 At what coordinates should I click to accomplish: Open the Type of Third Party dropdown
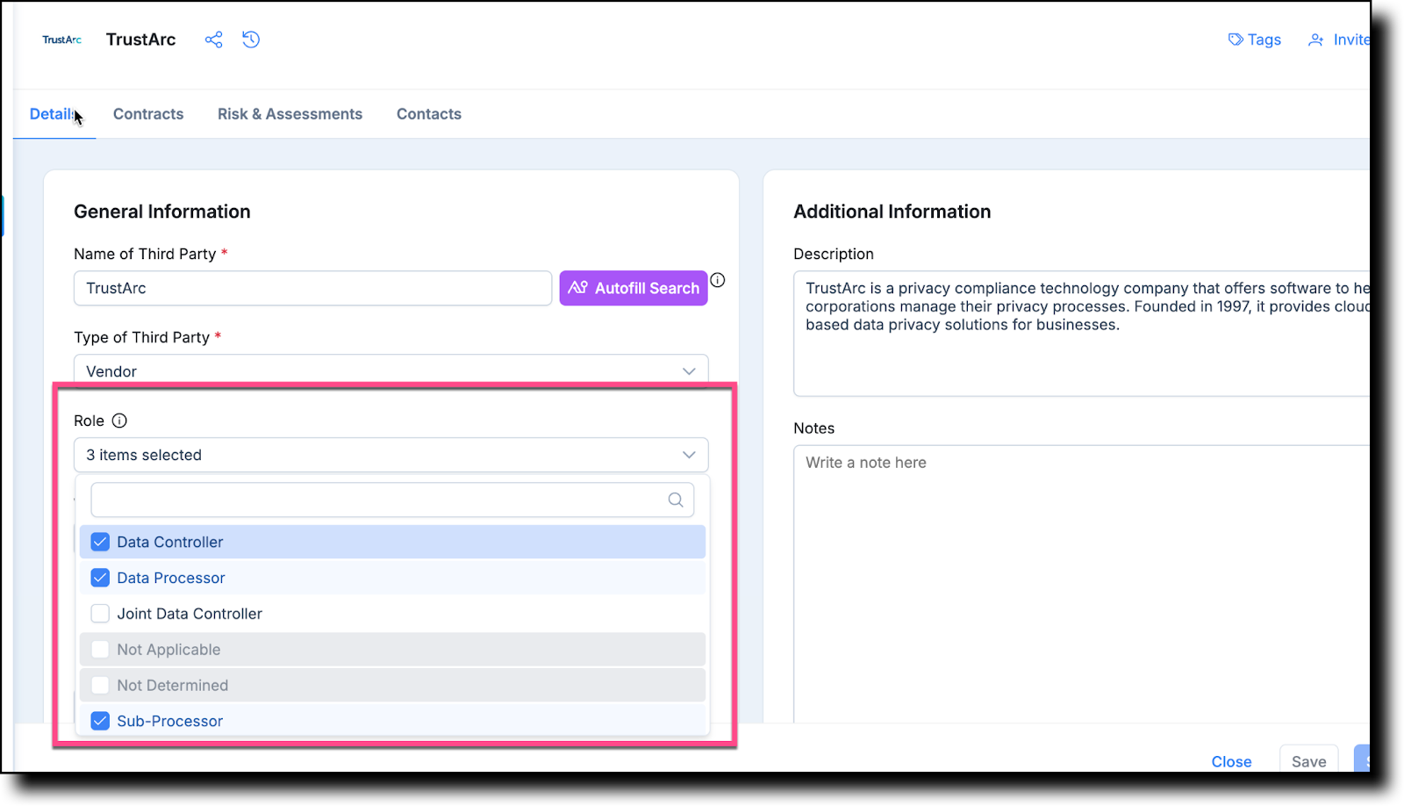pos(390,370)
